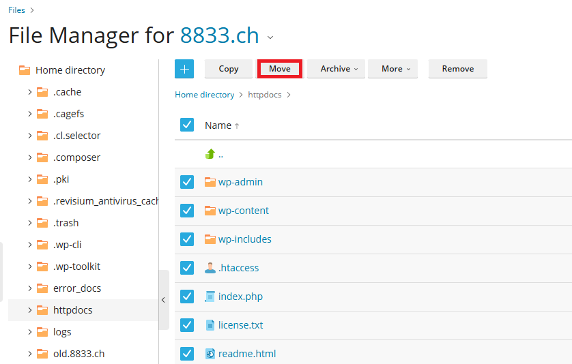Click the Remove button
572x364 pixels.
[x=457, y=69]
